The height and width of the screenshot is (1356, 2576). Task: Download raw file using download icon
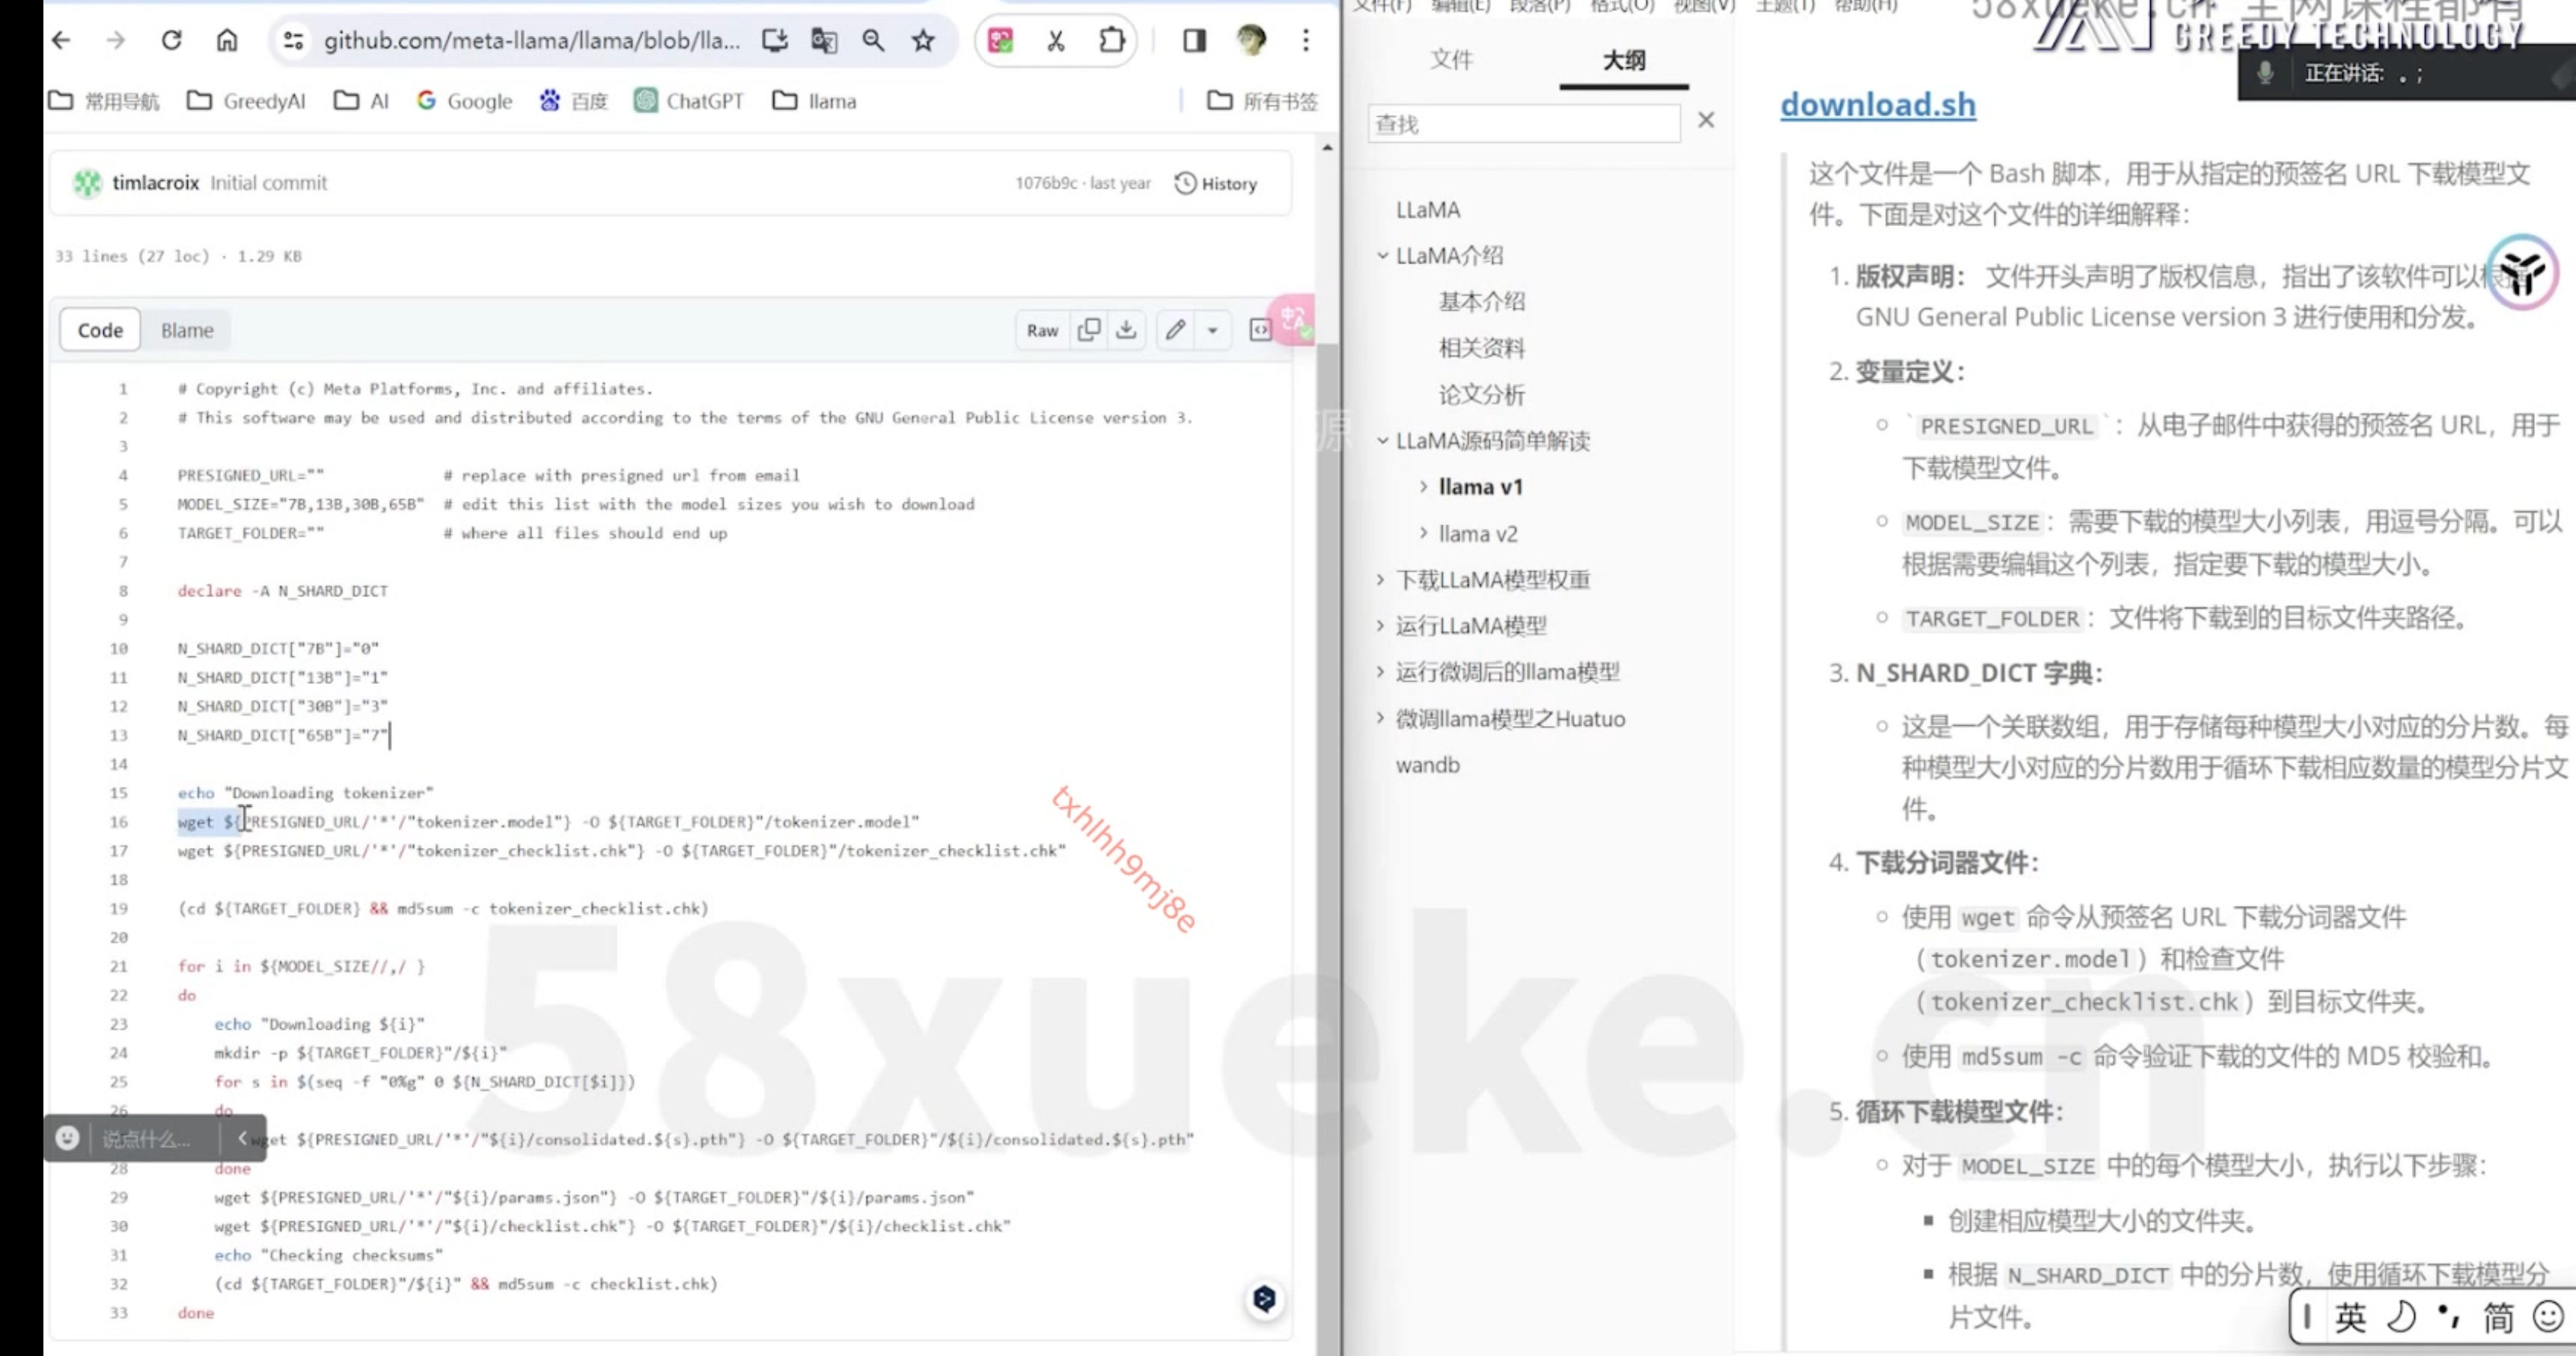click(1127, 330)
